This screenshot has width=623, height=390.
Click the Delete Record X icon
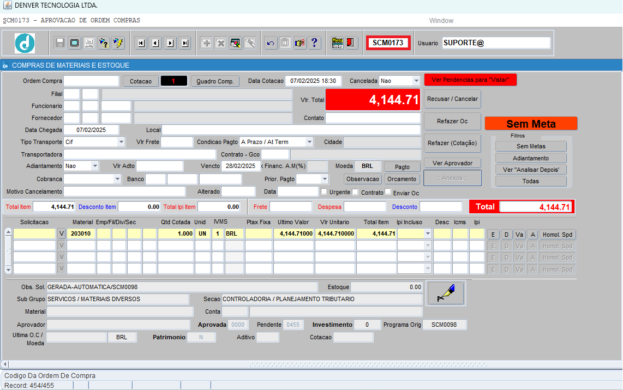click(x=220, y=43)
